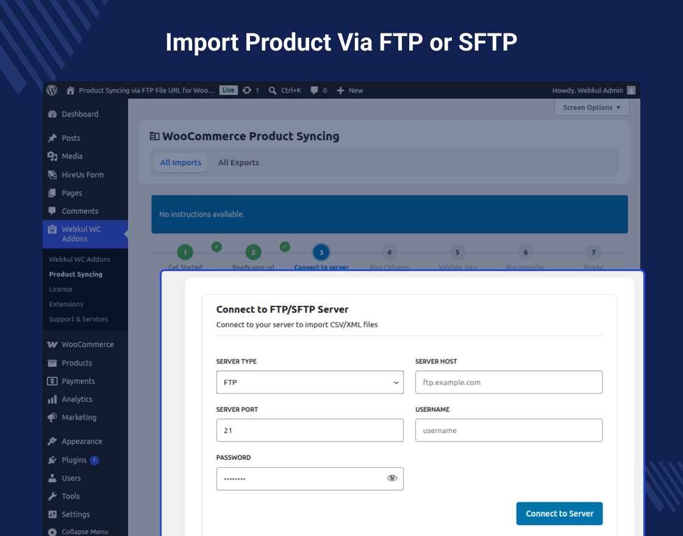Click step 6 Run Importer circle
The width and height of the screenshot is (683, 536).
click(525, 252)
